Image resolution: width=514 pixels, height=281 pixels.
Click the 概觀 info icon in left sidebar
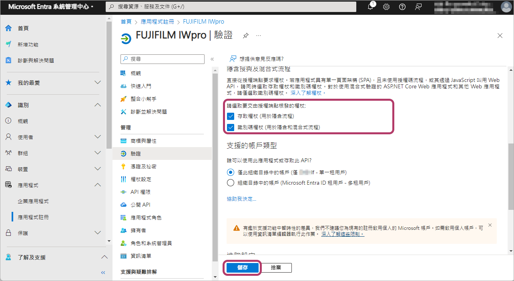[x=8, y=121]
